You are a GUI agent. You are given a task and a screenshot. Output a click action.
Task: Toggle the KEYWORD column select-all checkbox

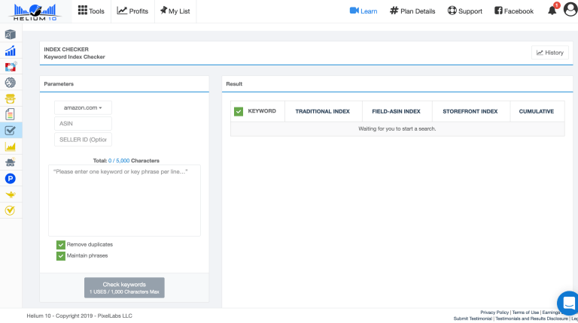pos(239,111)
